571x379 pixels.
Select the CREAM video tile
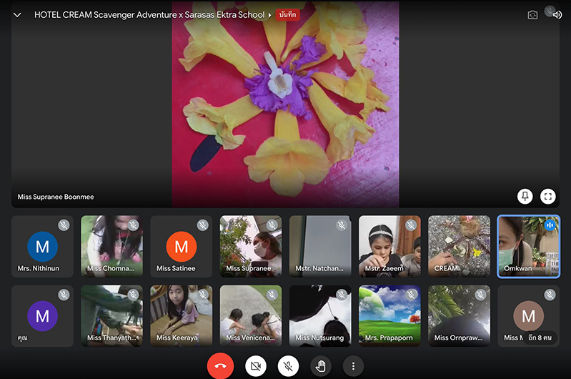click(460, 246)
